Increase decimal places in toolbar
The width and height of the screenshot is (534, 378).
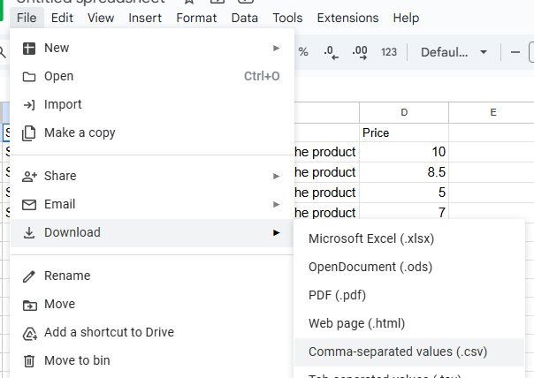tap(360, 52)
